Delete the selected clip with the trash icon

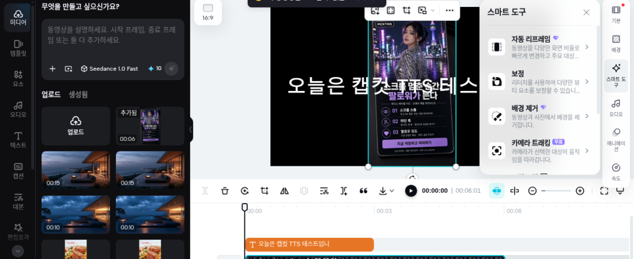pos(225,191)
